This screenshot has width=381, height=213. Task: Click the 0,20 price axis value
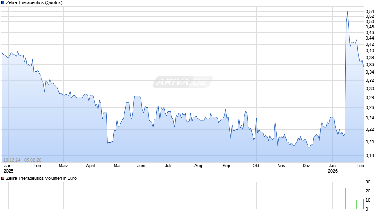(370, 142)
